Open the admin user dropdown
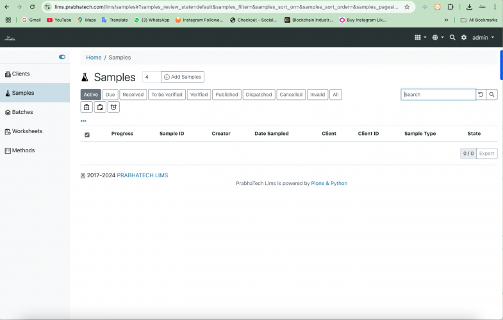The width and height of the screenshot is (503, 320). click(483, 38)
